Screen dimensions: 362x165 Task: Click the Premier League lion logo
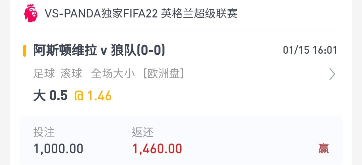(31, 14)
